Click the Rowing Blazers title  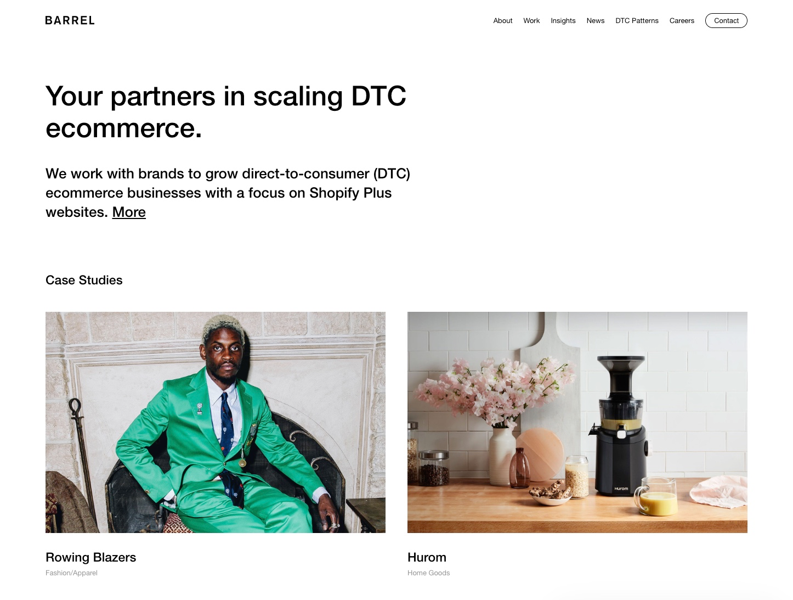pos(90,557)
